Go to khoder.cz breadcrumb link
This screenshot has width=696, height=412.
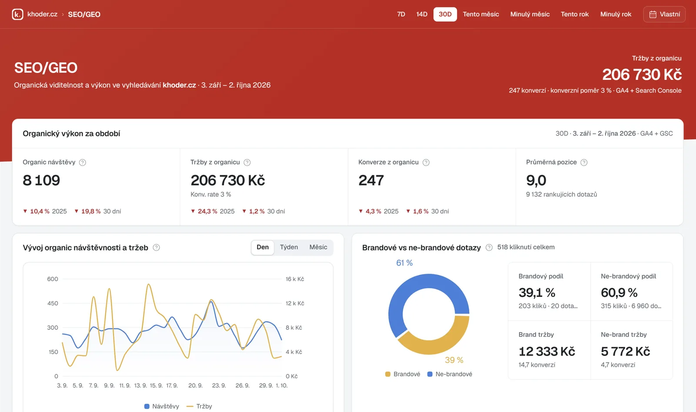pyautogui.click(x=42, y=14)
